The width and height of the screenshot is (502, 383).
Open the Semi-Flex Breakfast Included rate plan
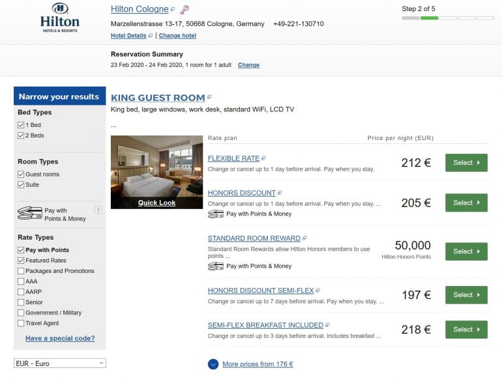(265, 325)
